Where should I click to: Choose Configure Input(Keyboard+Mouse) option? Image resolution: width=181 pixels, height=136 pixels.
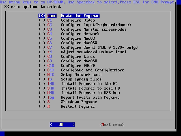pyautogui.click(x=96, y=25)
